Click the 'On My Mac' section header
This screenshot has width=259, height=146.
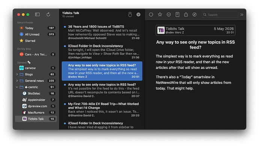(24, 49)
